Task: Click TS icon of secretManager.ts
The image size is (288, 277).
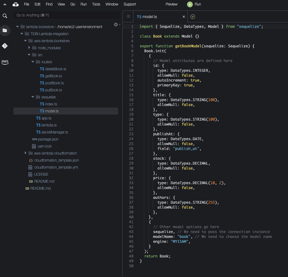Action: 38,132
